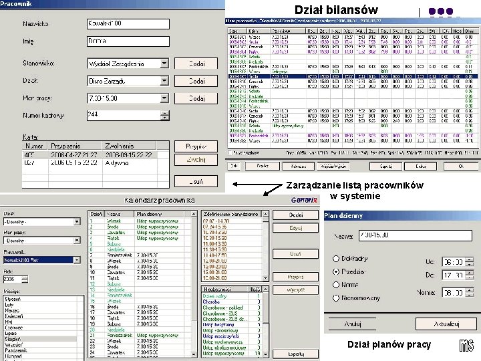481x361 pixels.
Task: Click the Numer kadrowy field containing 244
Action: [x=124, y=115]
